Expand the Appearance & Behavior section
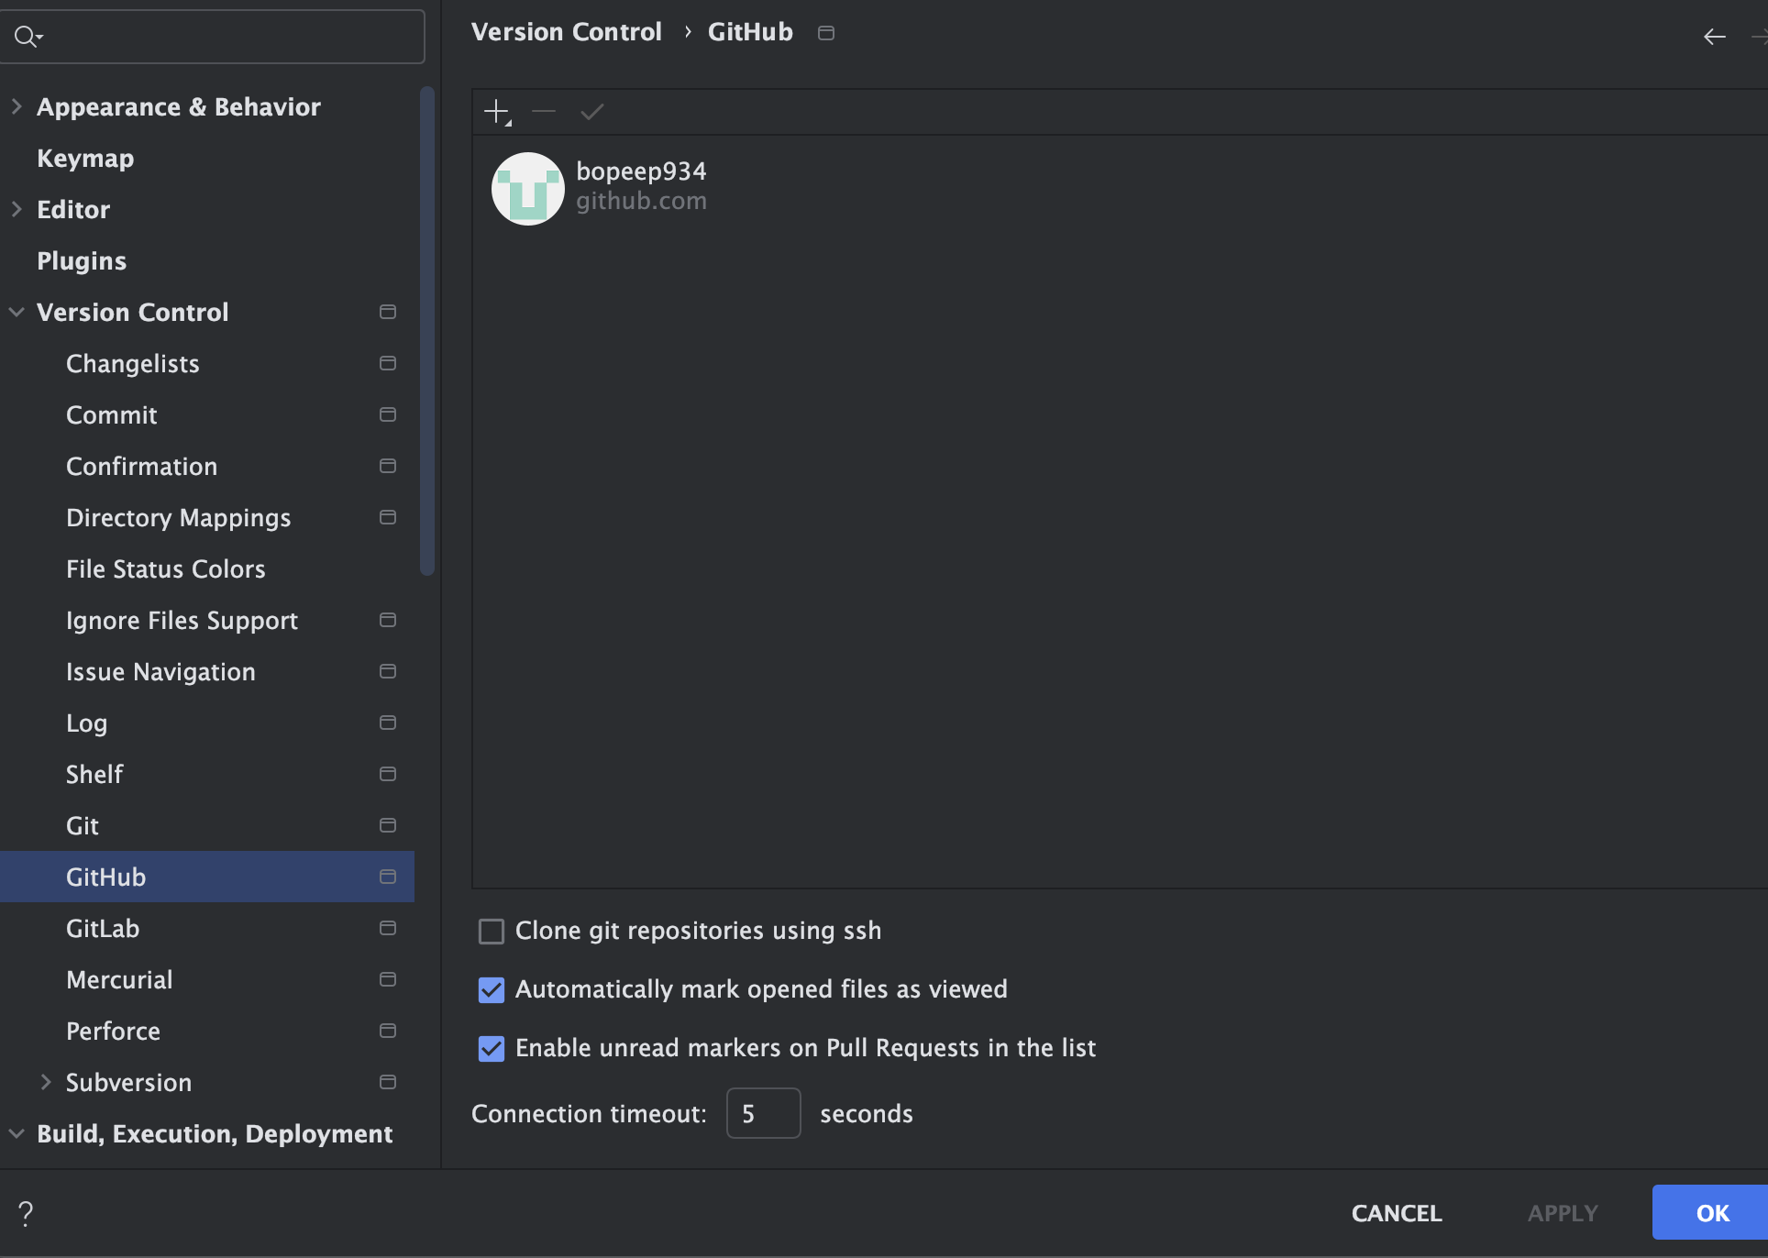This screenshot has height=1258, width=1768. (x=17, y=106)
